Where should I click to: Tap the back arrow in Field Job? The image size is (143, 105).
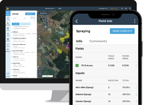[77, 21]
